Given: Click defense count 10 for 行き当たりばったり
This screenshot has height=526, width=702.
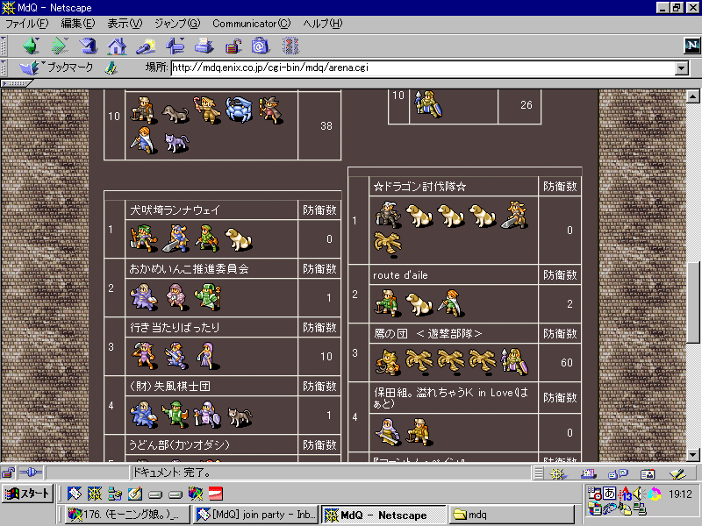Looking at the screenshot, I should (326, 357).
